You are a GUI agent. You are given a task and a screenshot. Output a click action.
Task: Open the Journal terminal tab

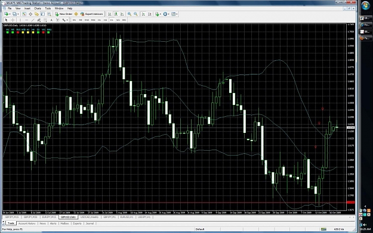click(x=90, y=223)
